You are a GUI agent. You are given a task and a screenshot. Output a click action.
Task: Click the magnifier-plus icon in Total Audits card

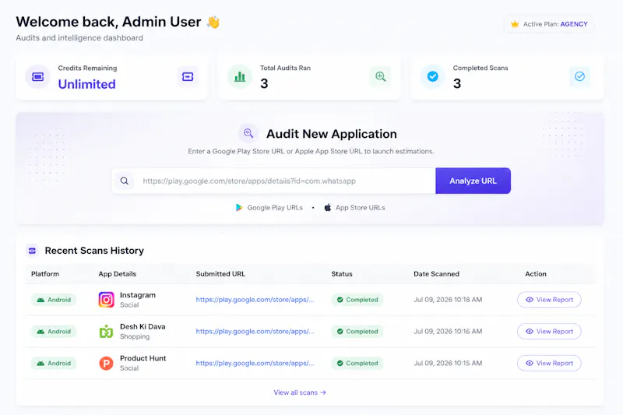point(380,76)
